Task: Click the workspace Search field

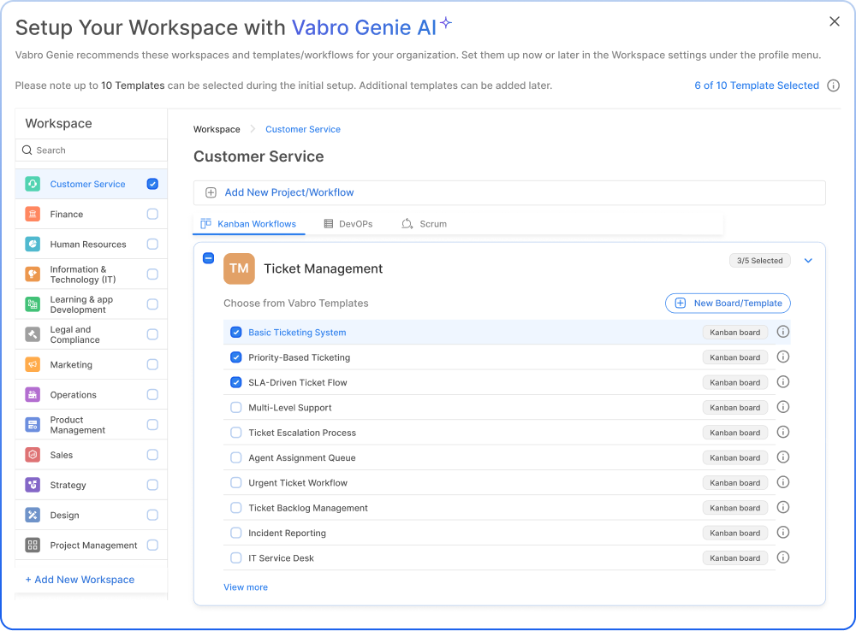Action: point(92,150)
